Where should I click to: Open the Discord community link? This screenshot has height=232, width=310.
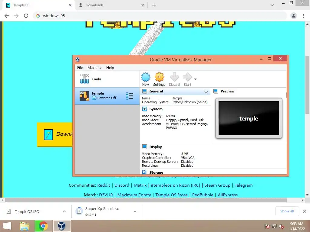(x=122, y=185)
